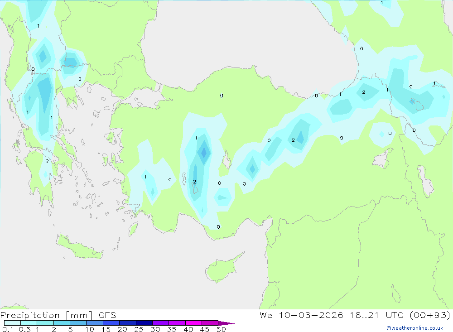Image resolution: width=453 pixels, height=332 pixels.
Task: Select the 10–15 mm legend color swatch
Action: [95, 323]
